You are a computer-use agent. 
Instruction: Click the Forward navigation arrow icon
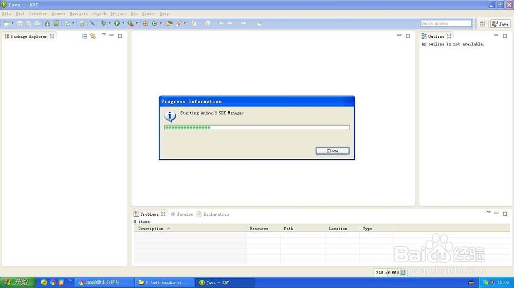(243, 23)
